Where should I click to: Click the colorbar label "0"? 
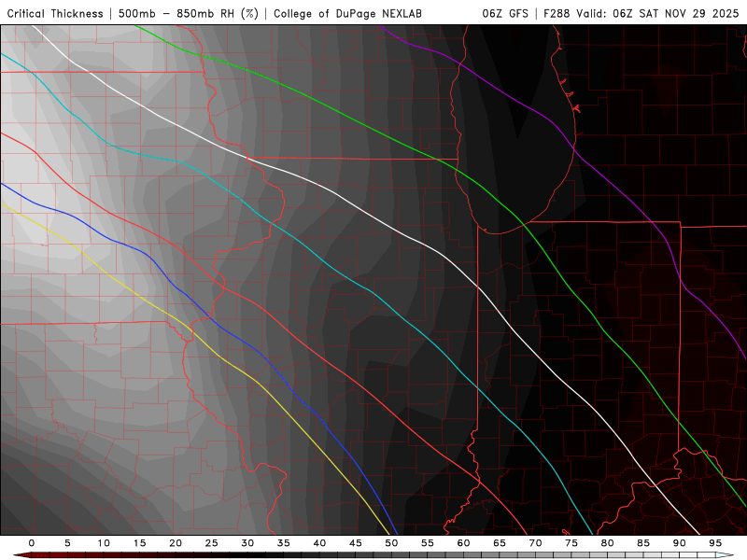pos(32,543)
